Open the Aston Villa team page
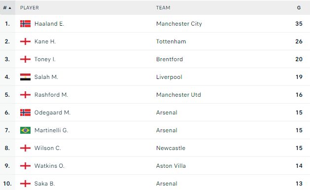 point(171,166)
